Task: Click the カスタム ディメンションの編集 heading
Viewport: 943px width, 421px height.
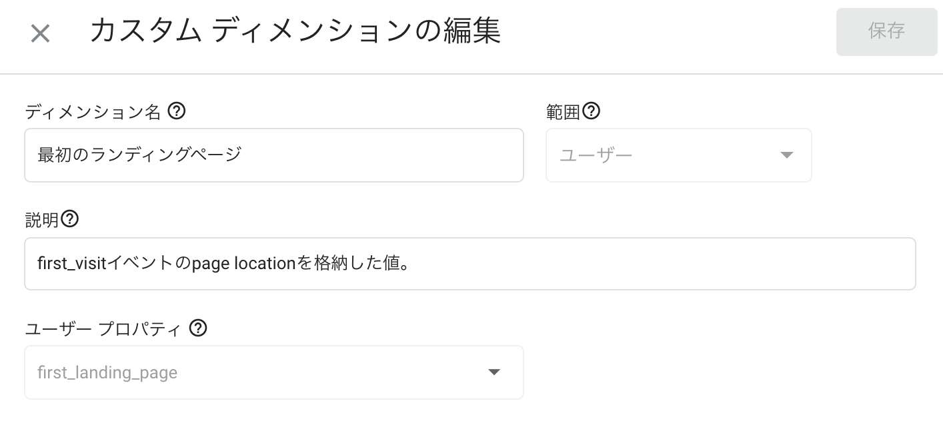Action: (294, 32)
